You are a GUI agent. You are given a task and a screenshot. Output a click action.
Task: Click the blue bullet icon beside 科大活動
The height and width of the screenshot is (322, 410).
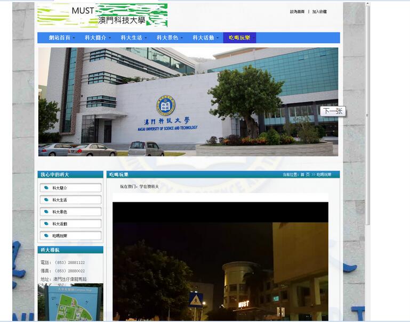[46, 224]
